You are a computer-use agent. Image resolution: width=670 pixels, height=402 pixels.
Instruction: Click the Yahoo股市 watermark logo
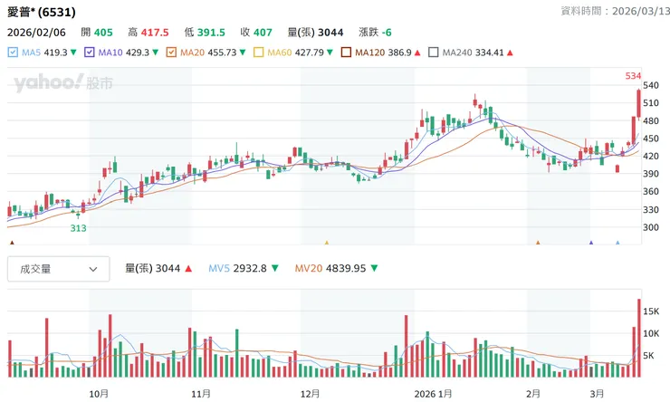coord(63,84)
